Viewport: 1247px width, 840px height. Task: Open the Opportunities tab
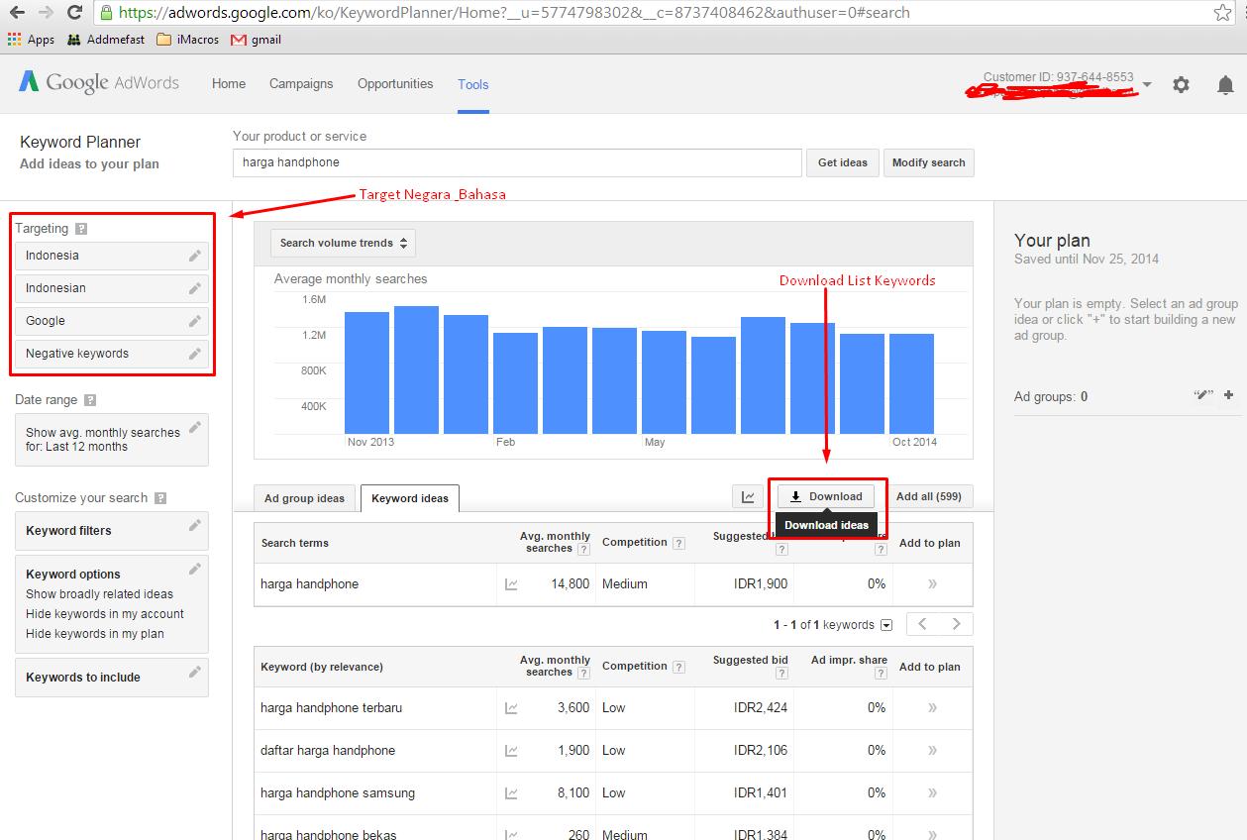pyautogui.click(x=395, y=84)
